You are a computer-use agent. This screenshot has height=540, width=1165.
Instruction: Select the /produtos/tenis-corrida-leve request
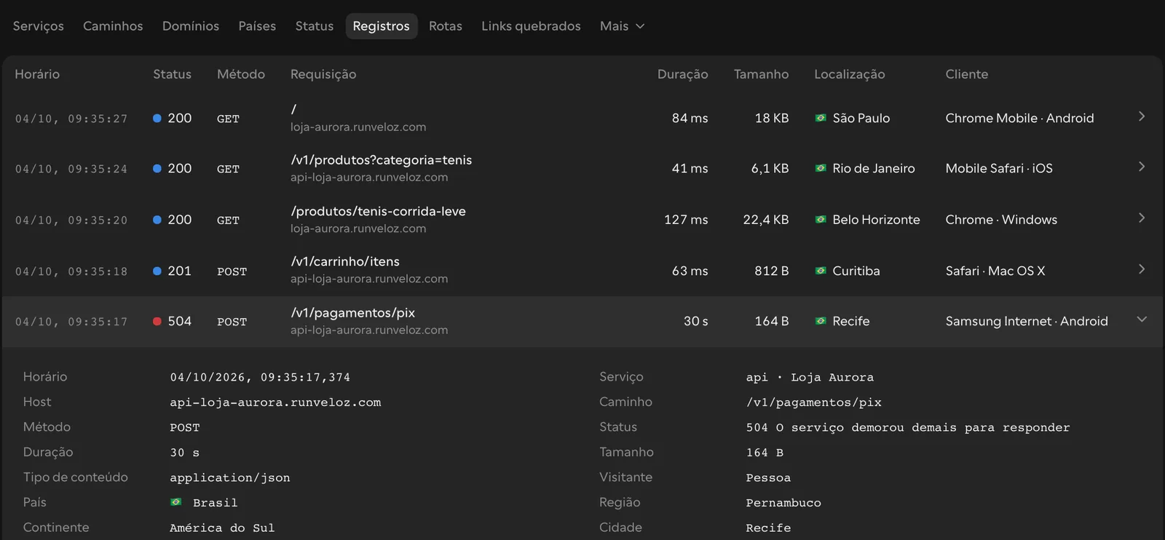point(378,211)
